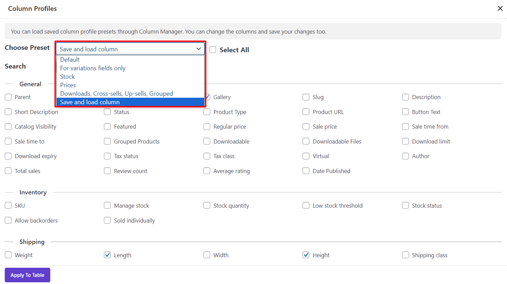Screen dimensions: 507x284
Task: Toggle the Description column checkbox
Action: 405,97
